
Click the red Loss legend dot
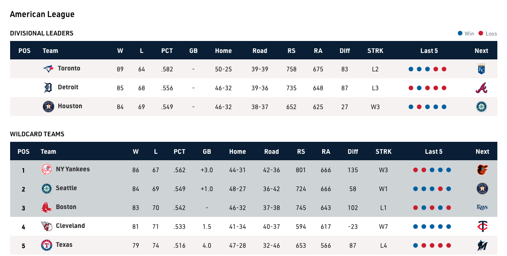[481, 34]
